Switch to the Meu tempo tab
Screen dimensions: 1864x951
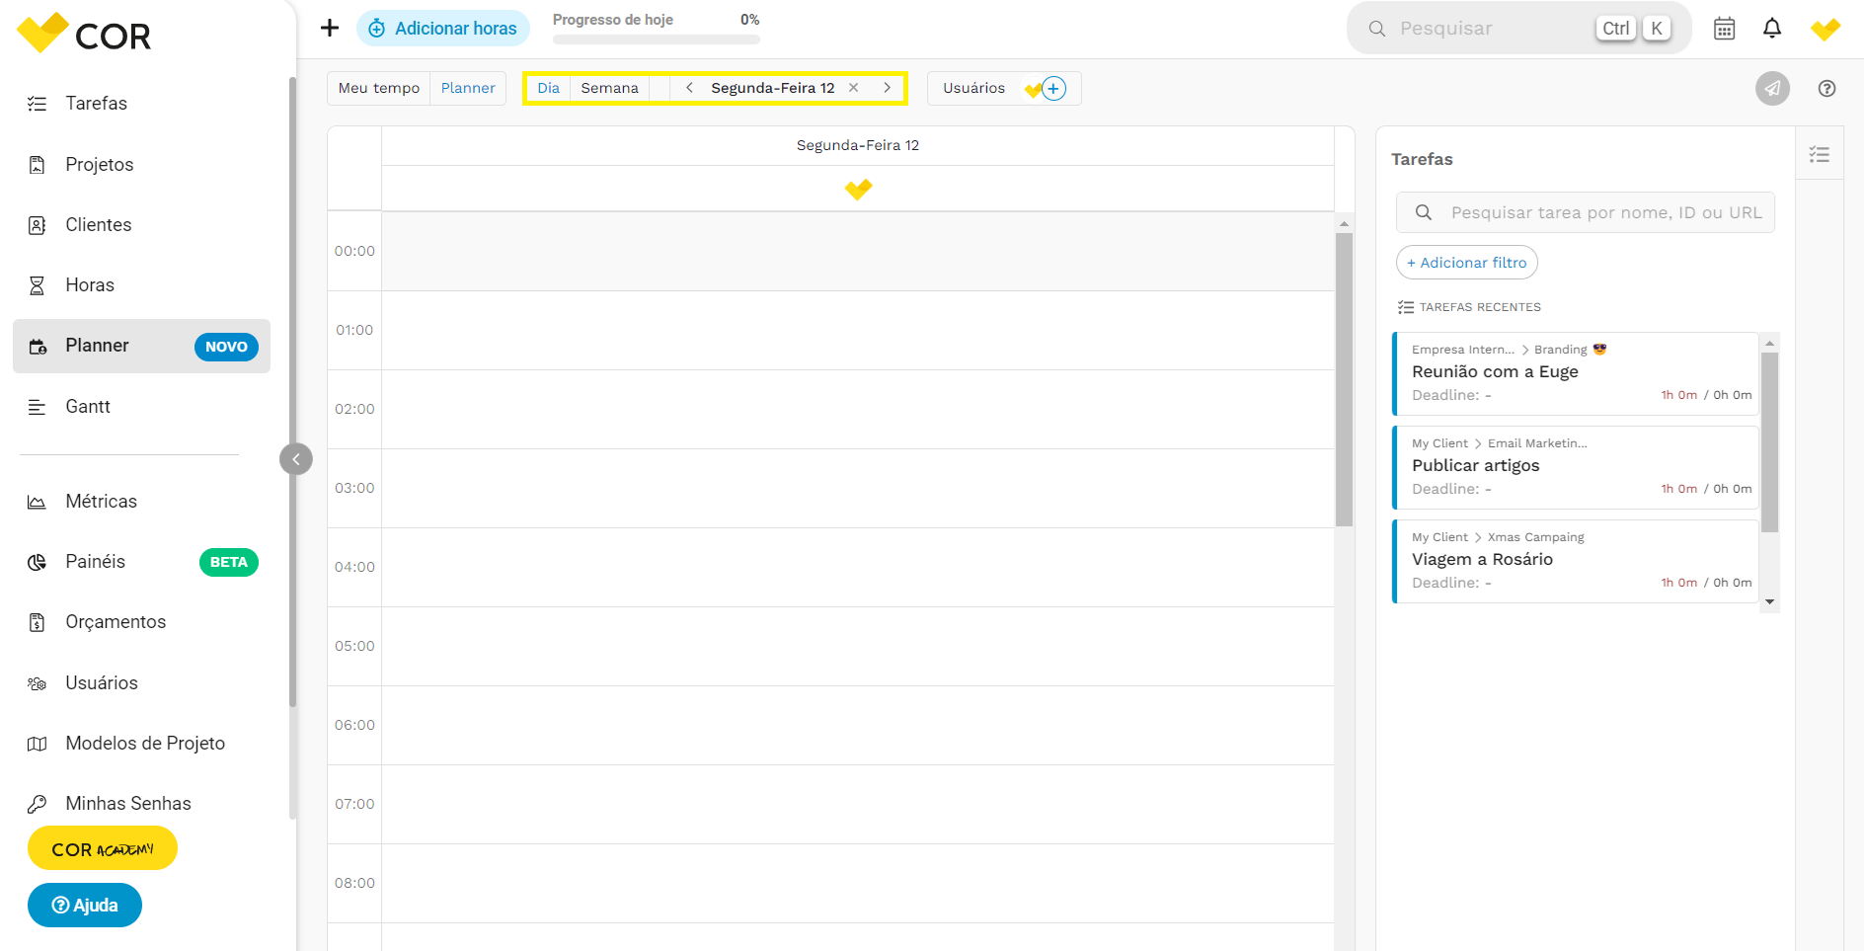point(379,88)
